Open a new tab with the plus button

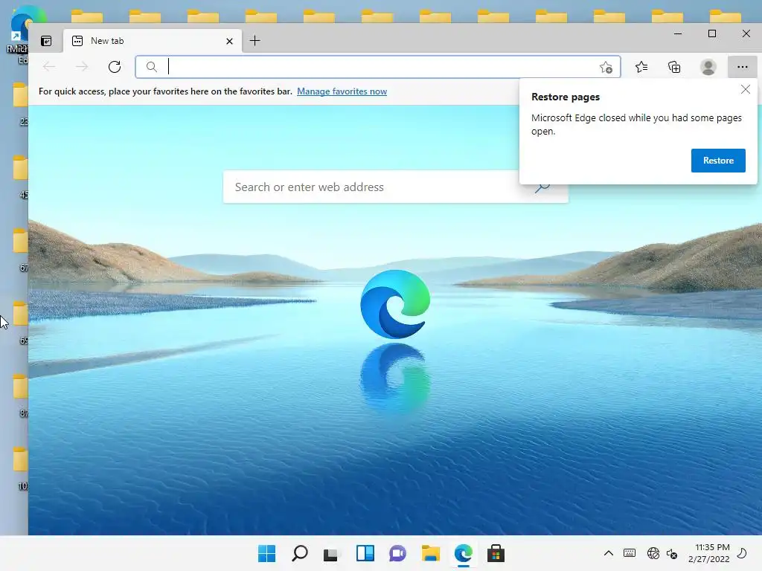pyautogui.click(x=254, y=41)
